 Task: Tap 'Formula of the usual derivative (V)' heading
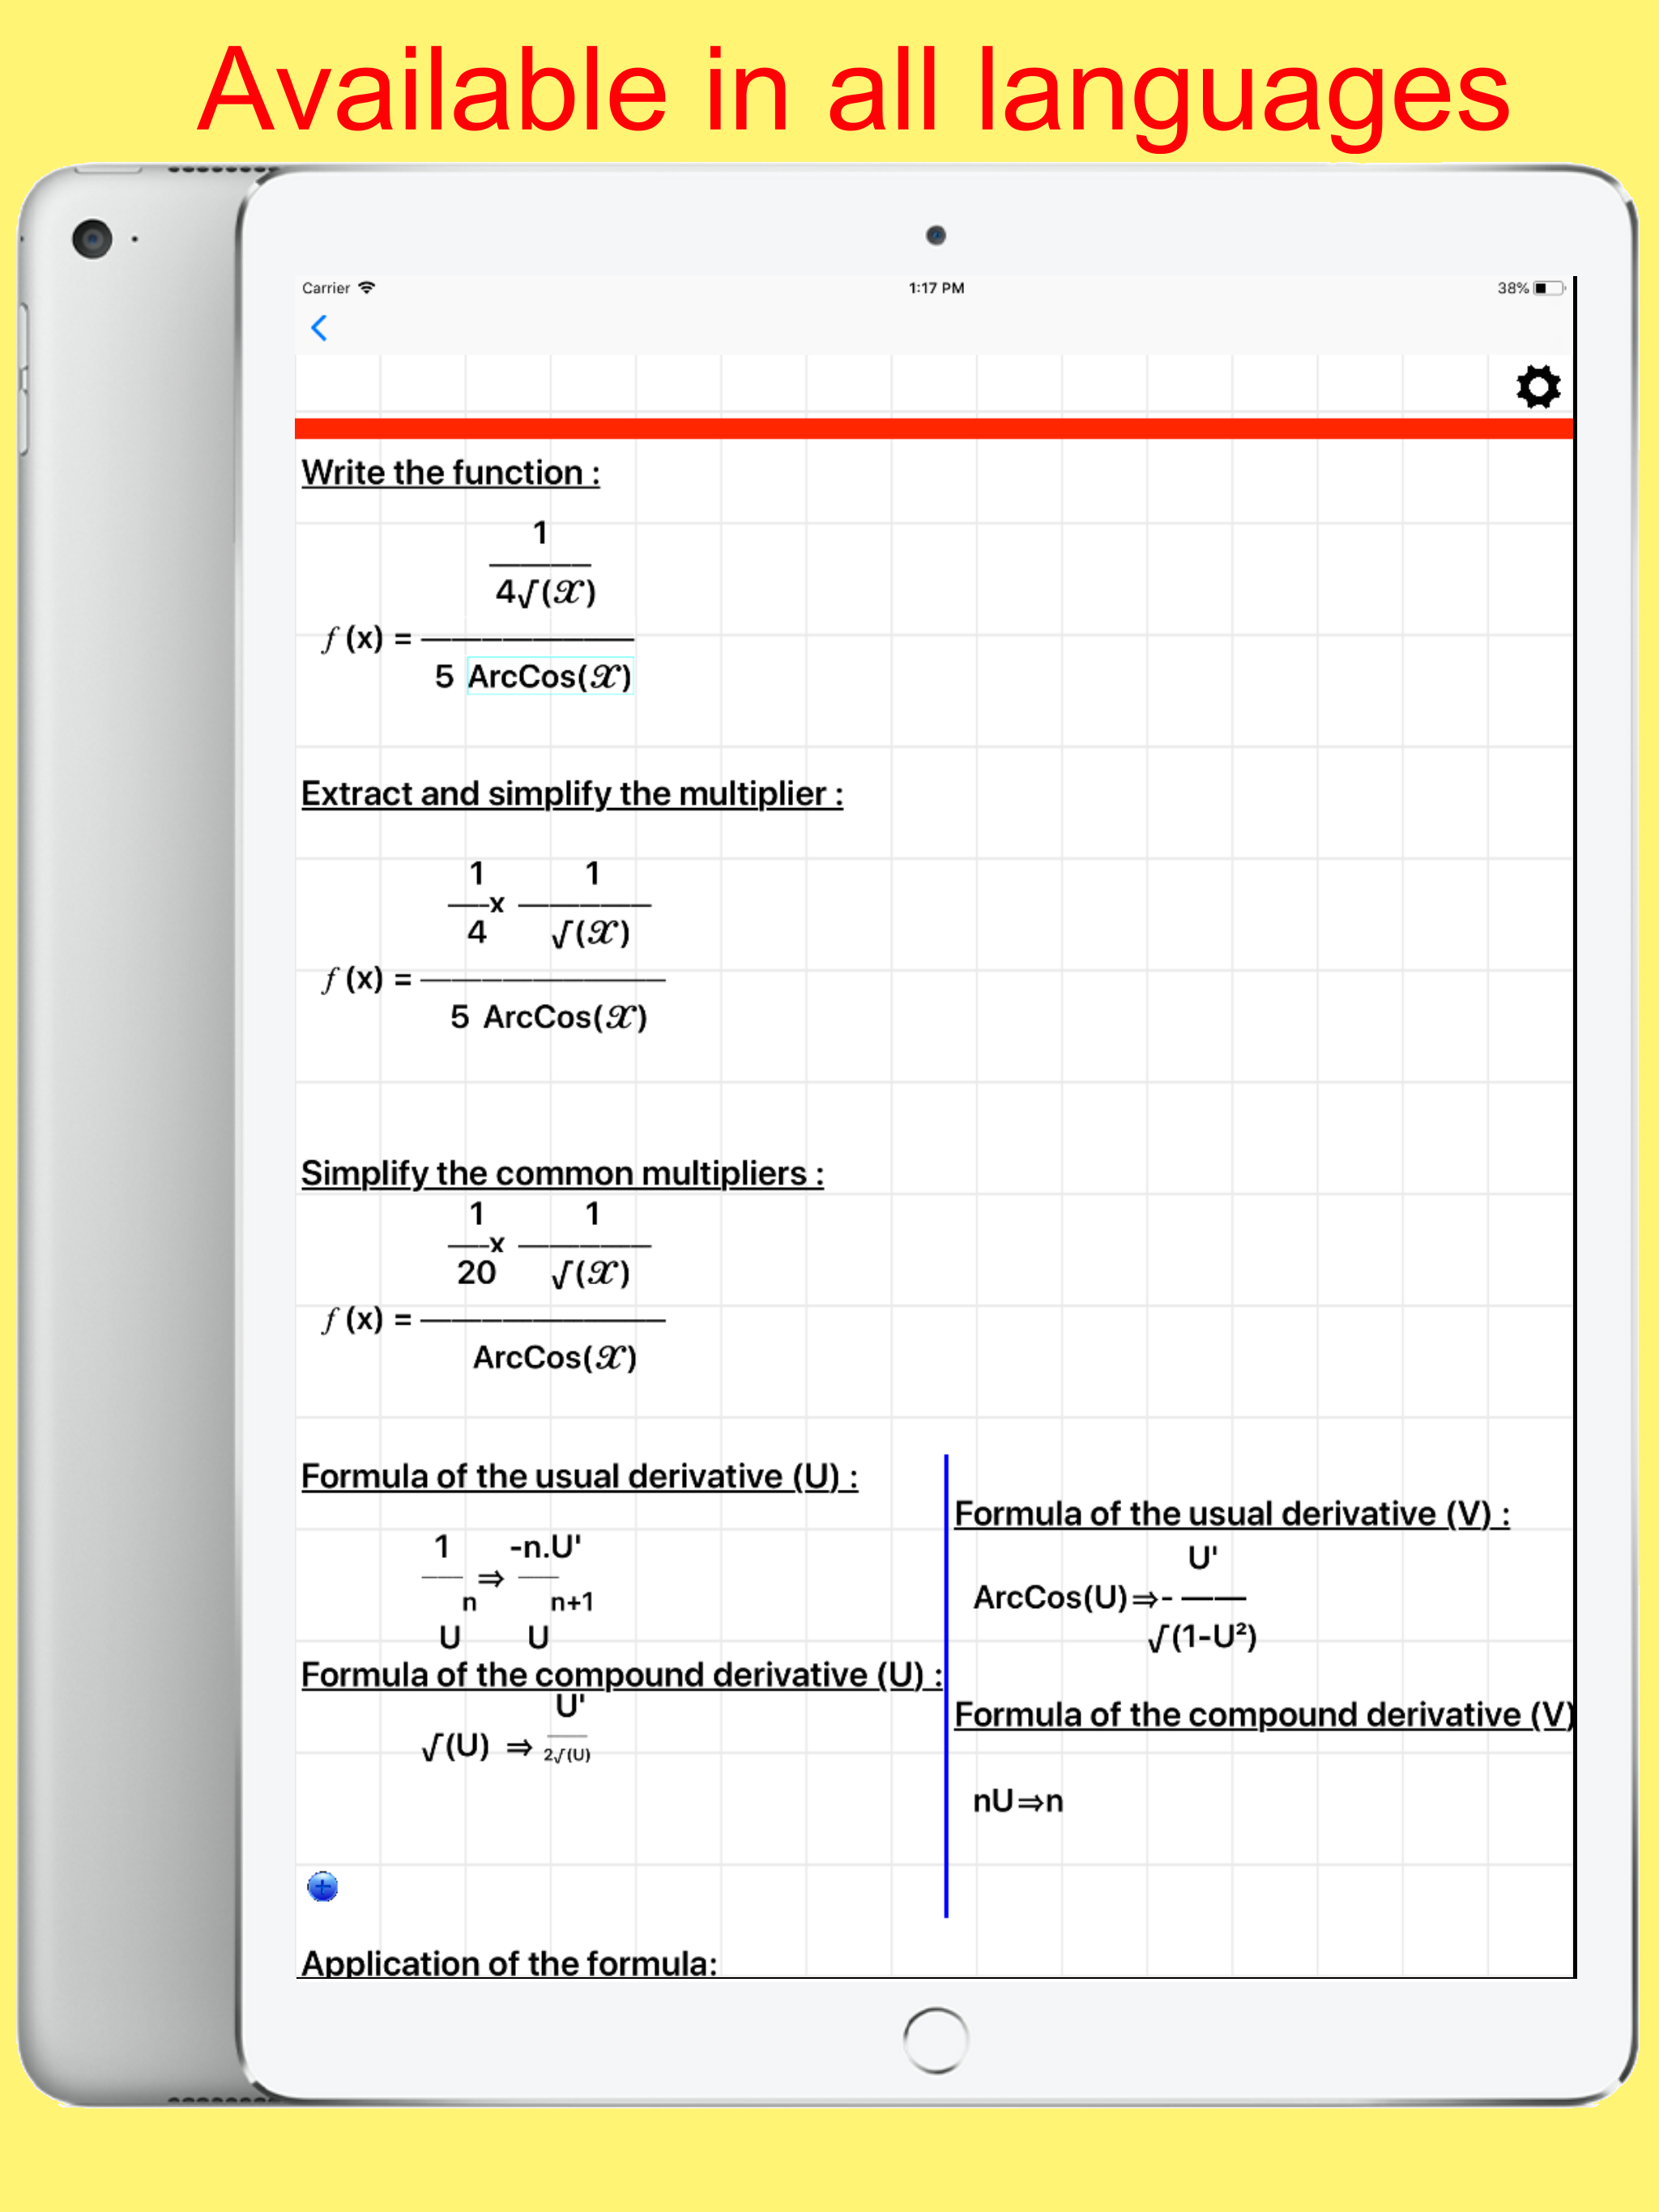click(x=1230, y=1514)
